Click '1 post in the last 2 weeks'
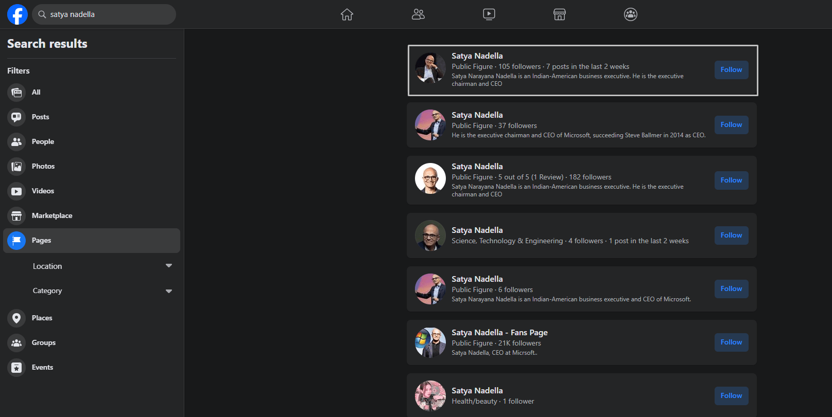 coord(649,241)
